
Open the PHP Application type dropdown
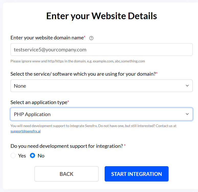101,114
